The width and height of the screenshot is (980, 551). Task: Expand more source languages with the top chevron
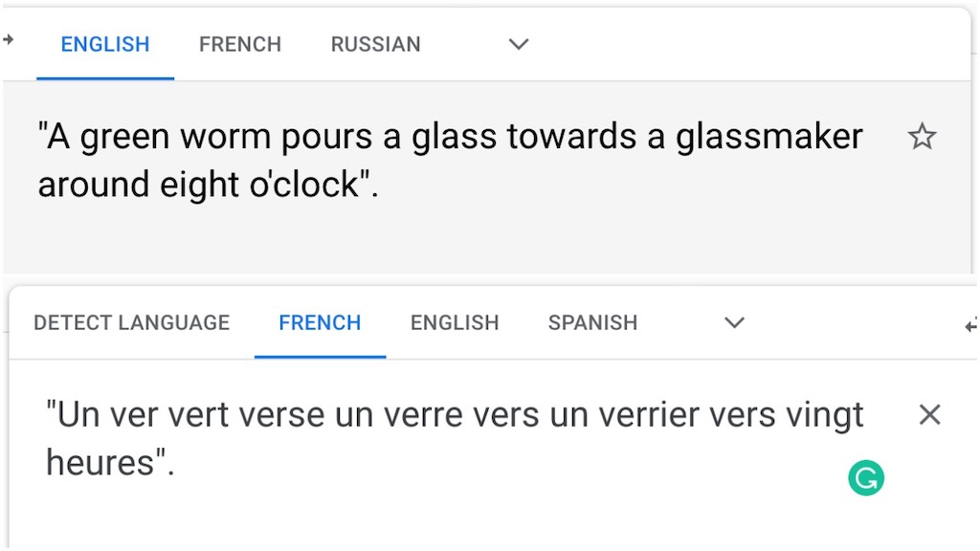tap(518, 44)
